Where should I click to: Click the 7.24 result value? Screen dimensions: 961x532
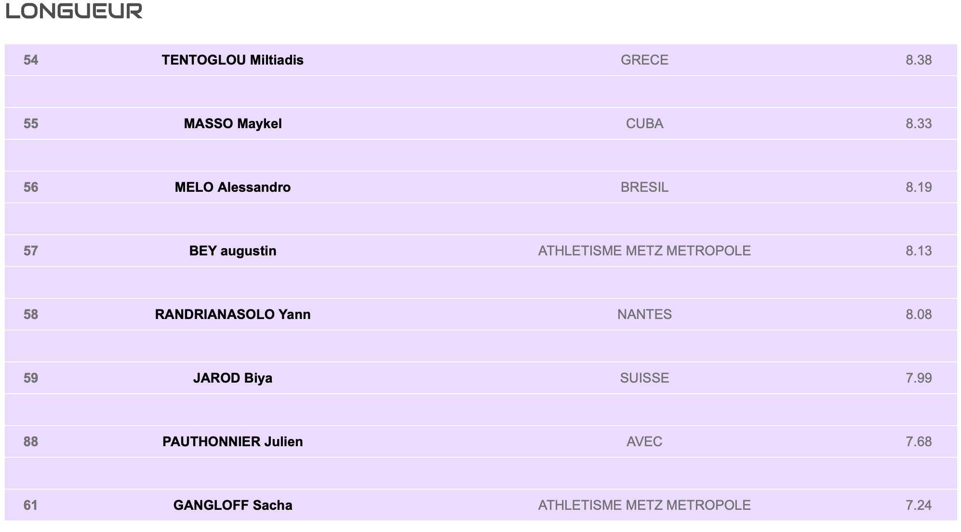click(x=918, y=505)
